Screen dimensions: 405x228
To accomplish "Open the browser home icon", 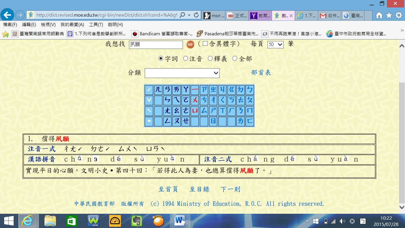I will coord(379,15).
